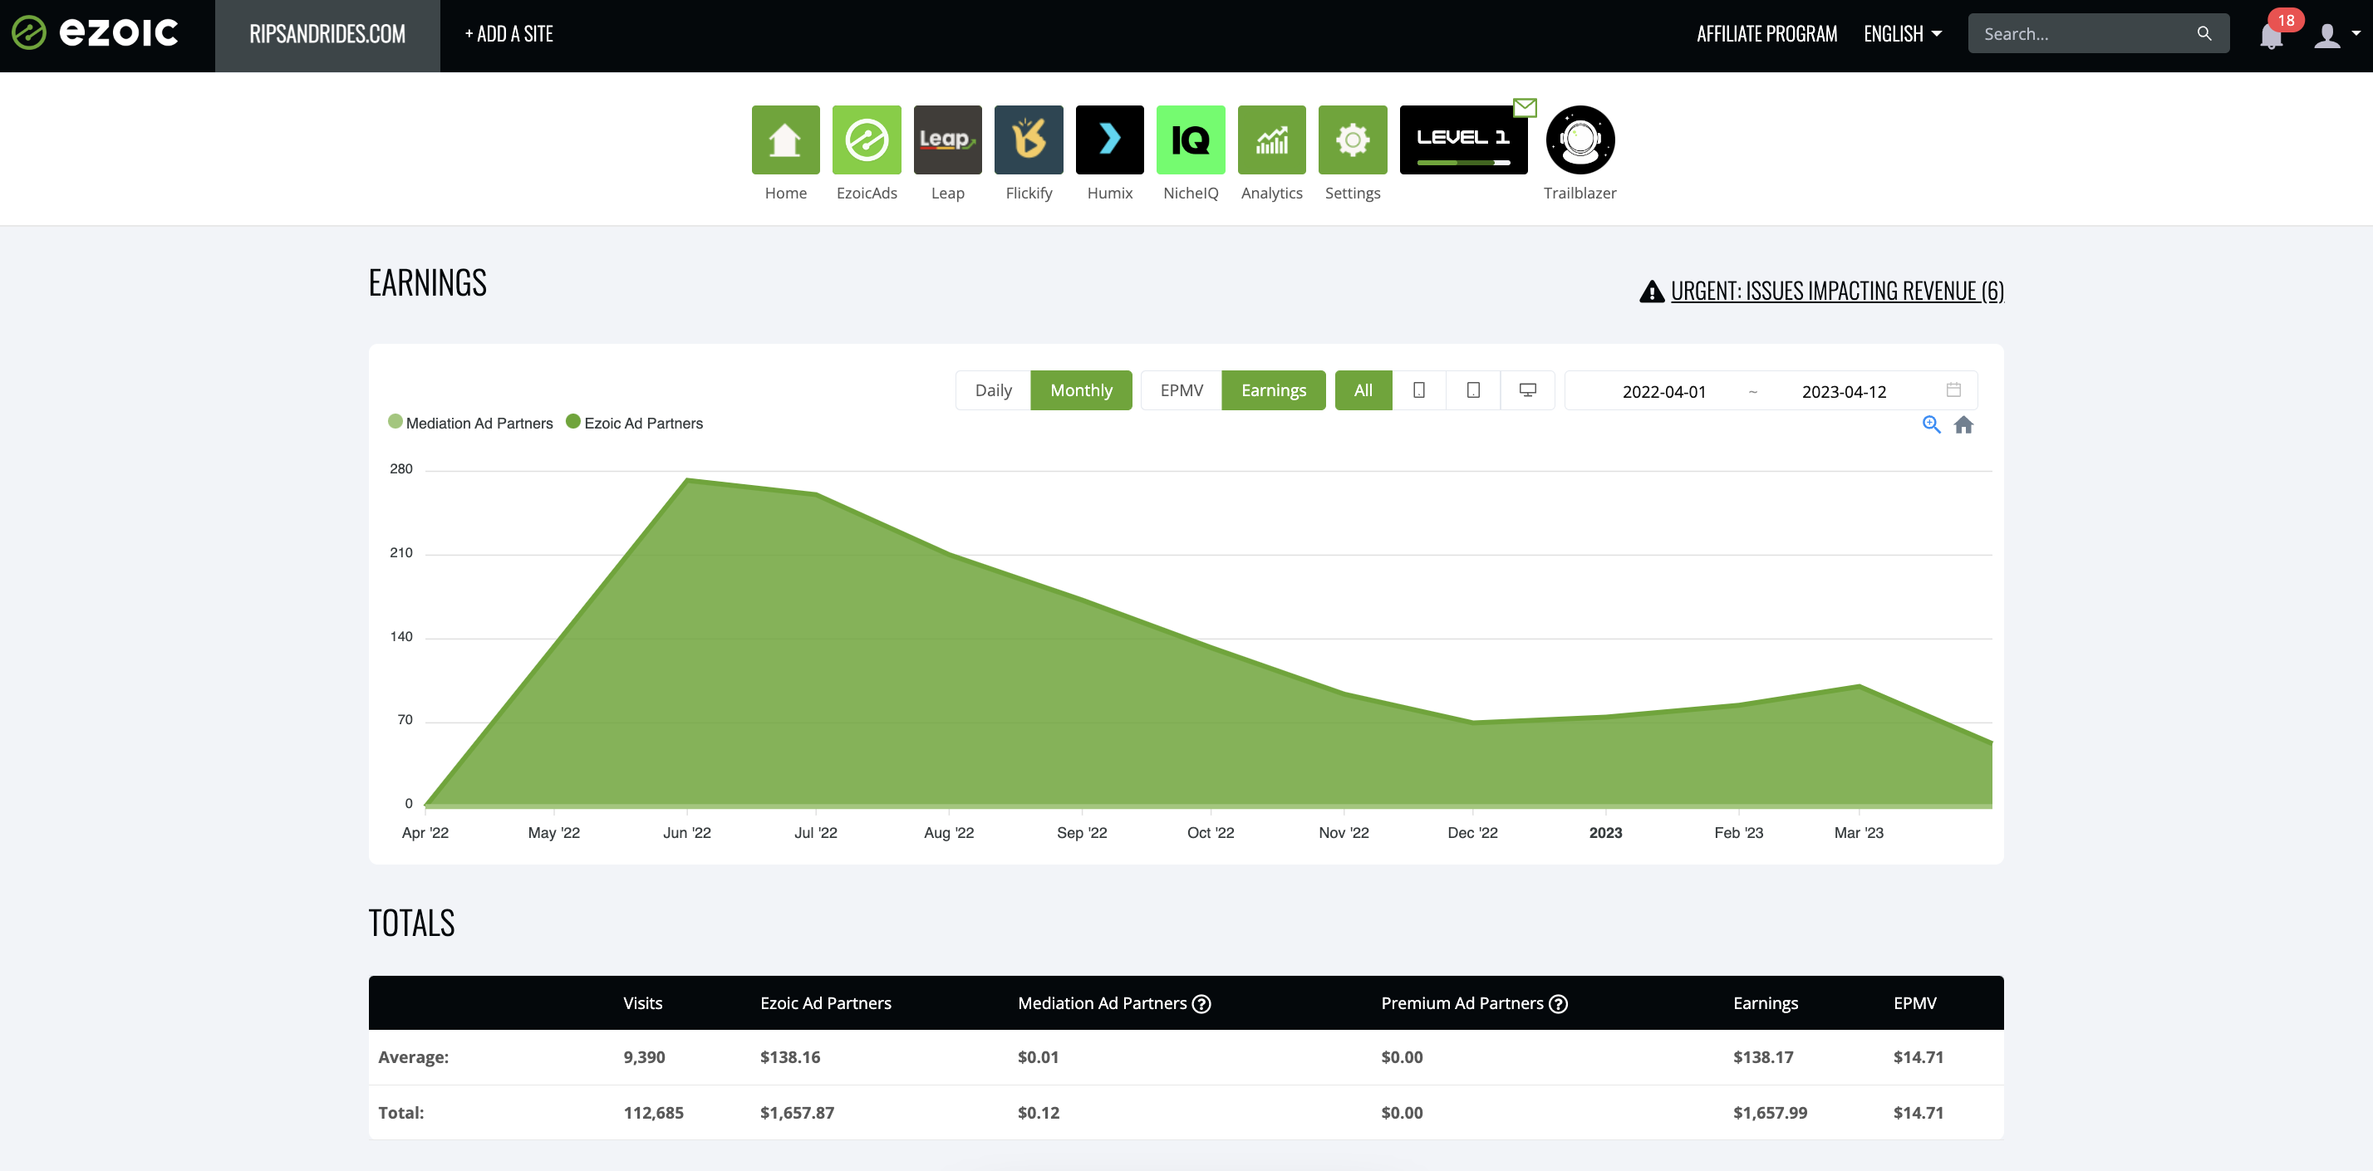Select the RIPSANDRIDES.COM site tab
Screen dimensions: 2373x1171
pyautogui.click(x=327, y=35)
